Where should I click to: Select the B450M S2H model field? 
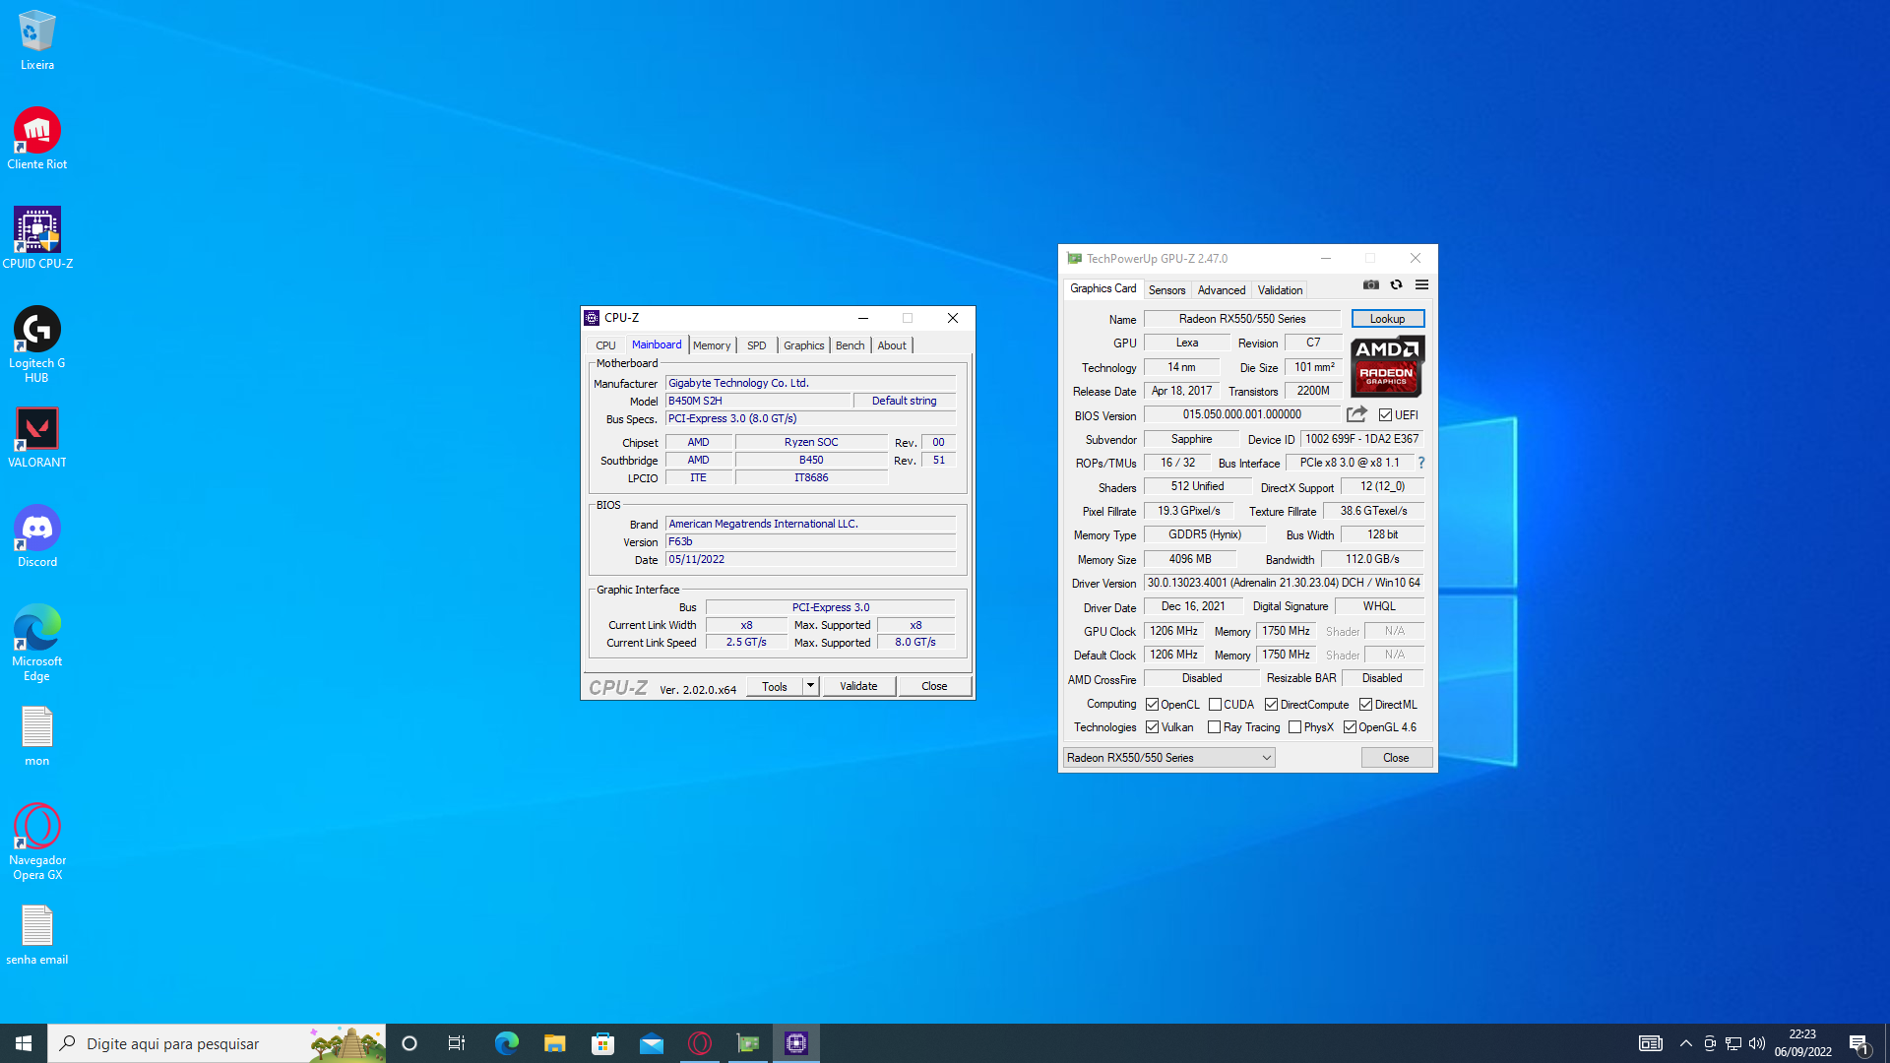pos(758,401)
